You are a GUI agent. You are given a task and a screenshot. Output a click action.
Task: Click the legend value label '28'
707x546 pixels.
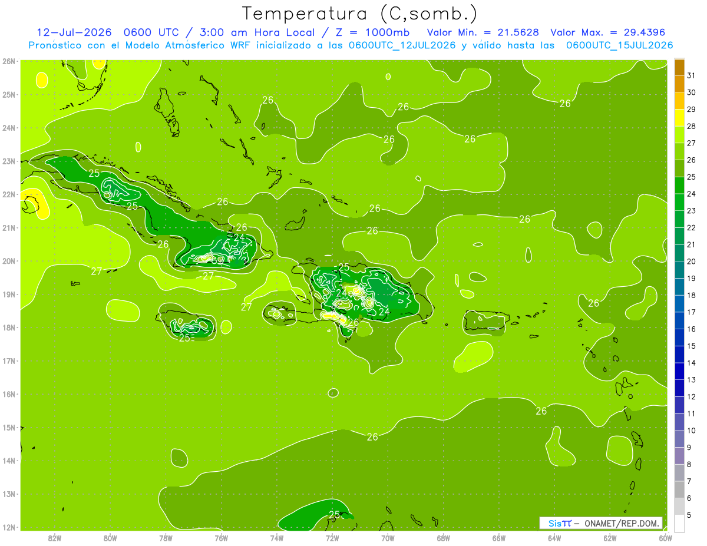click(692, 127)
